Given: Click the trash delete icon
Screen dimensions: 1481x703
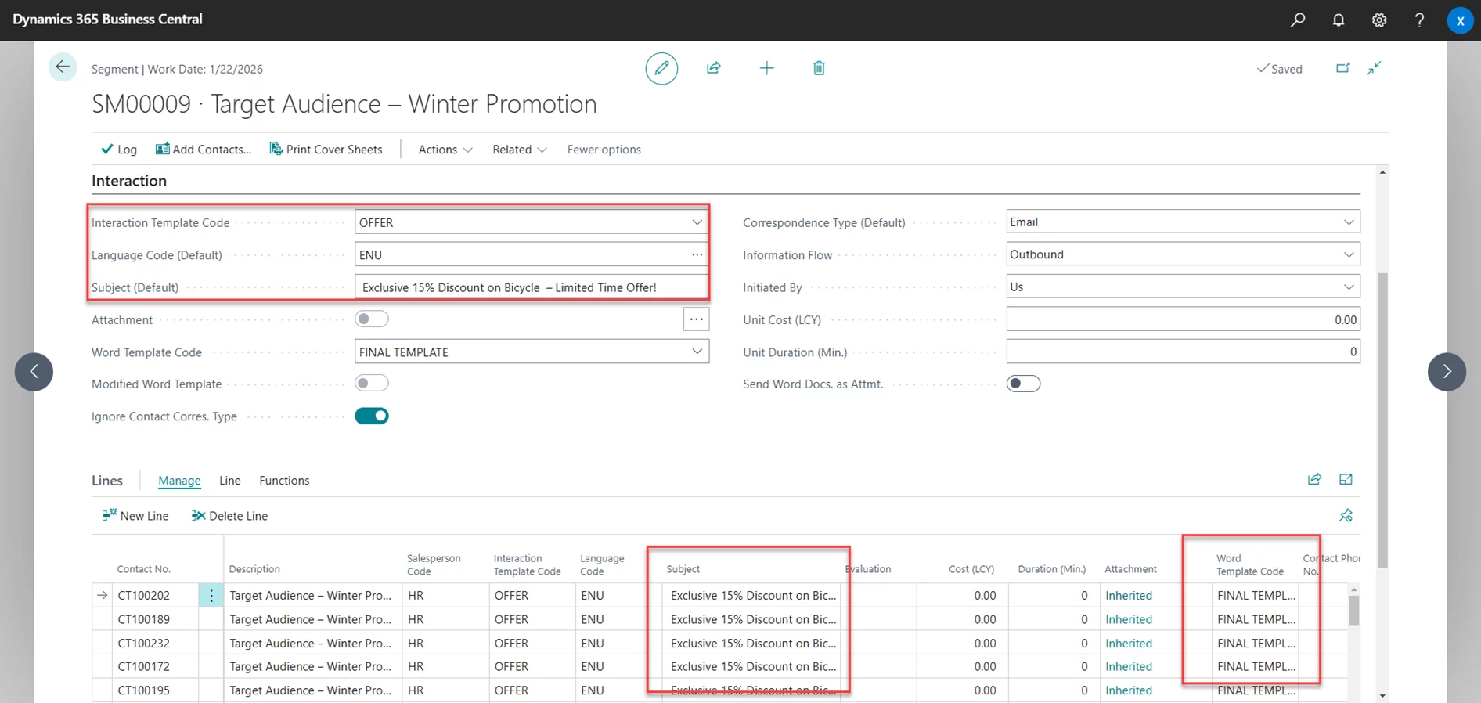Looking at the screenshot, I should click(x=819, y=68).
